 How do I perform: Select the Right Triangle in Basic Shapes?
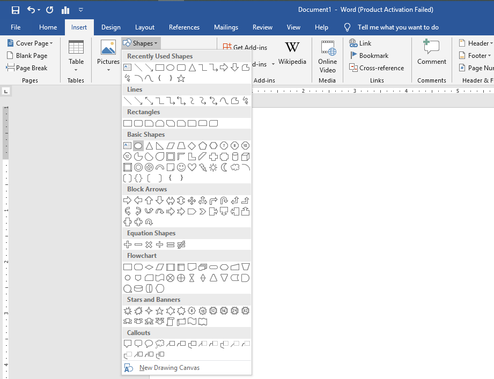point(160,146)
